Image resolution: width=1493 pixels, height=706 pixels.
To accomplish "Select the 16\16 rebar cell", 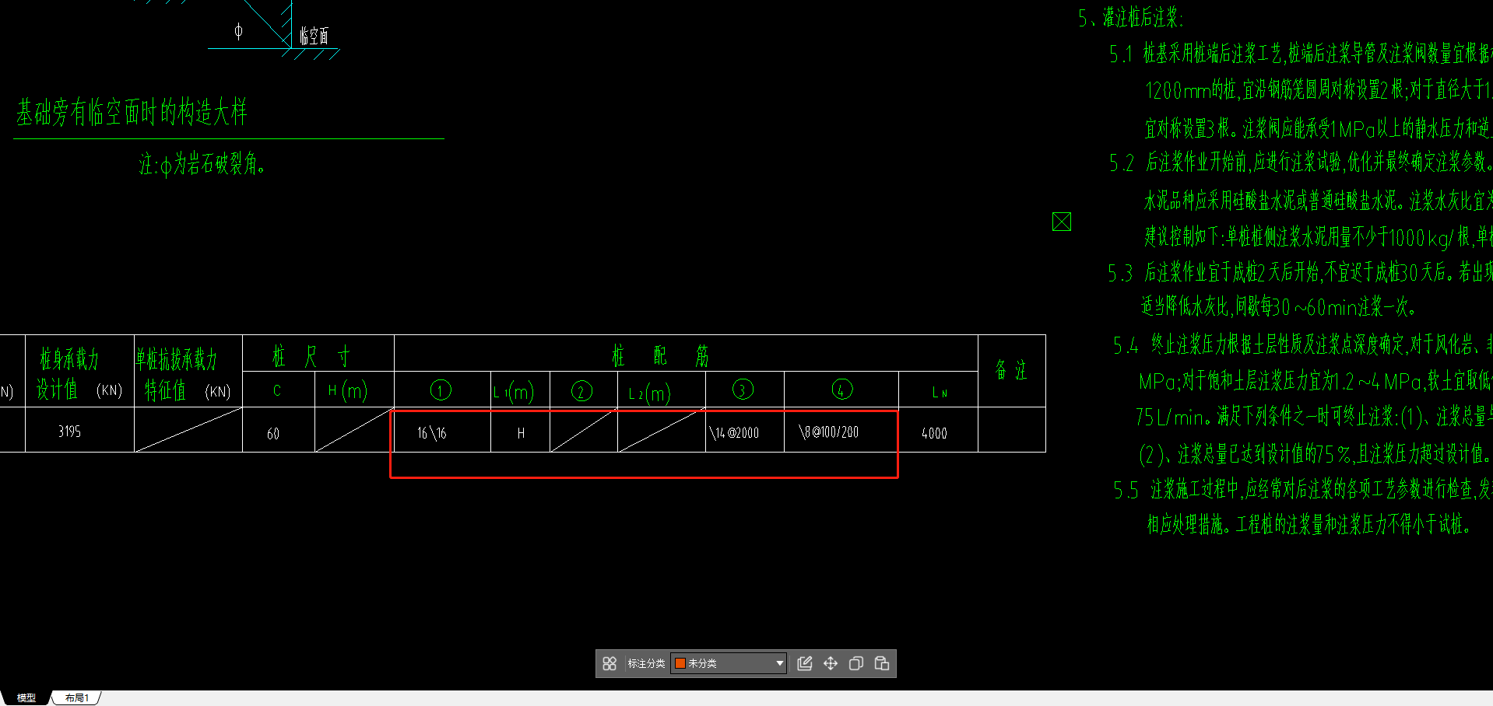I will click(x=432, y=432).
